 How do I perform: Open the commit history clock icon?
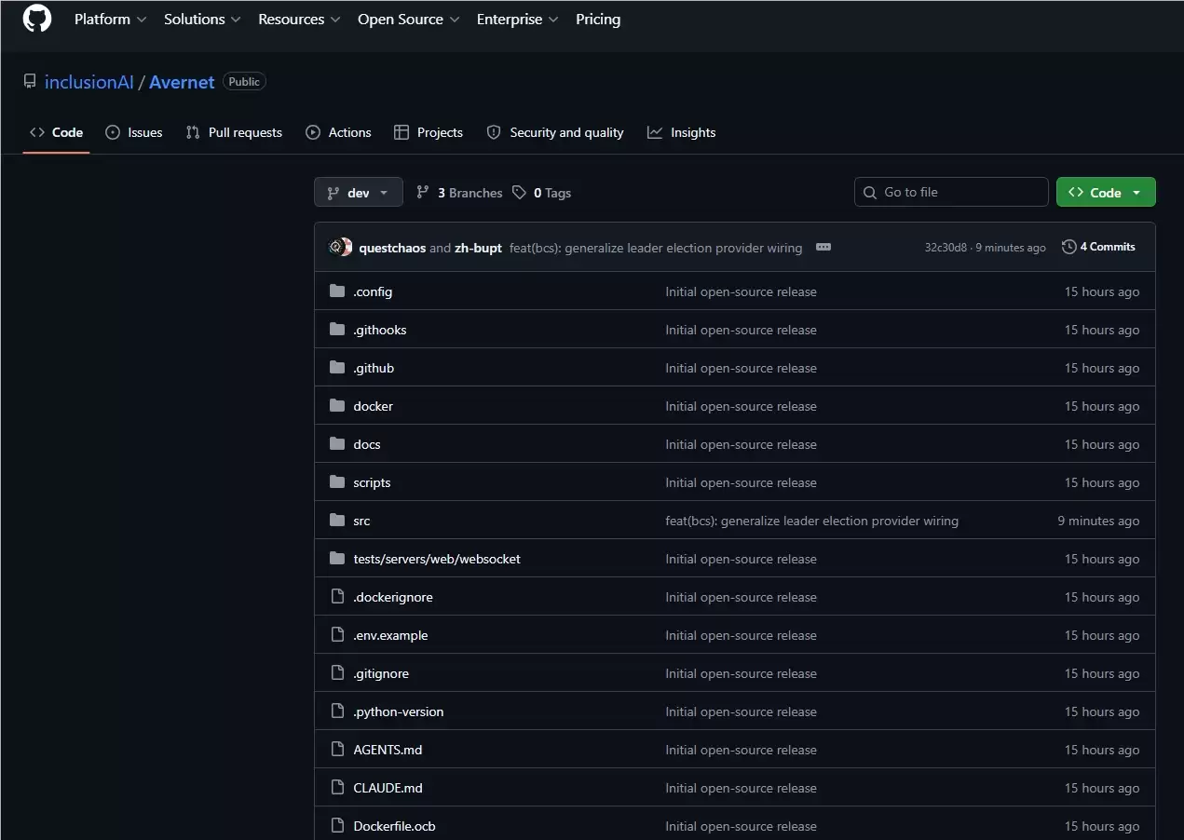(x=1068, y=247)
